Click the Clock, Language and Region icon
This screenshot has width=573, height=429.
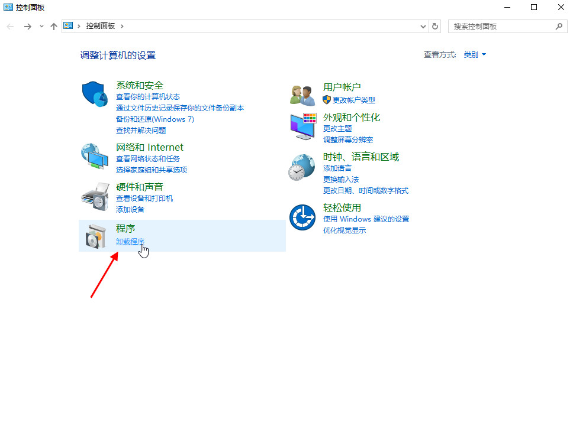(302, 167)
